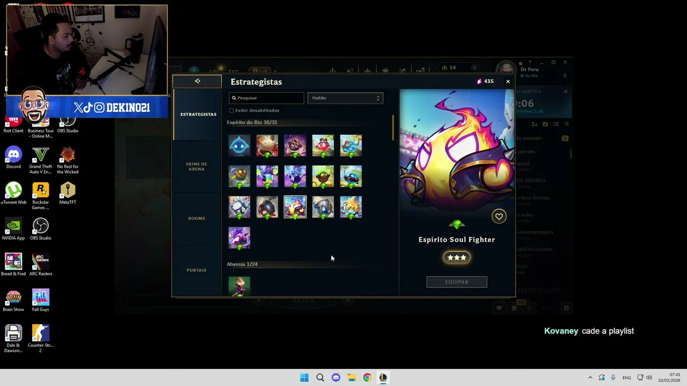Click the microphone tray icon
This screenshot has width=687, height=386.
(613, 377)
